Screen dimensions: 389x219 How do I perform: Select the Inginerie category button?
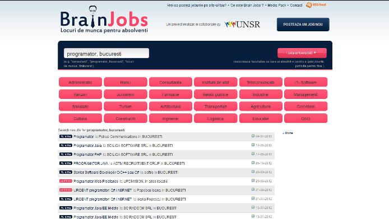coord(170,118)
